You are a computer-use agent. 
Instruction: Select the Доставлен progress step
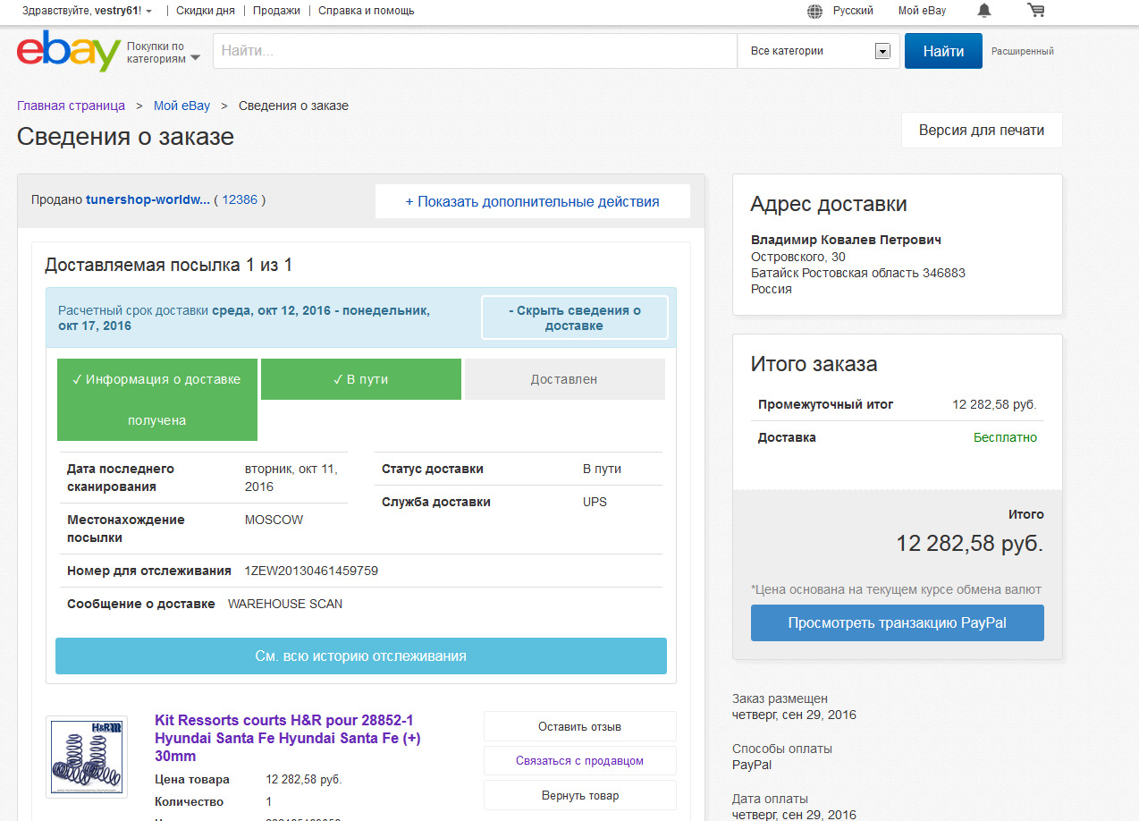click(x=564, y=379)
